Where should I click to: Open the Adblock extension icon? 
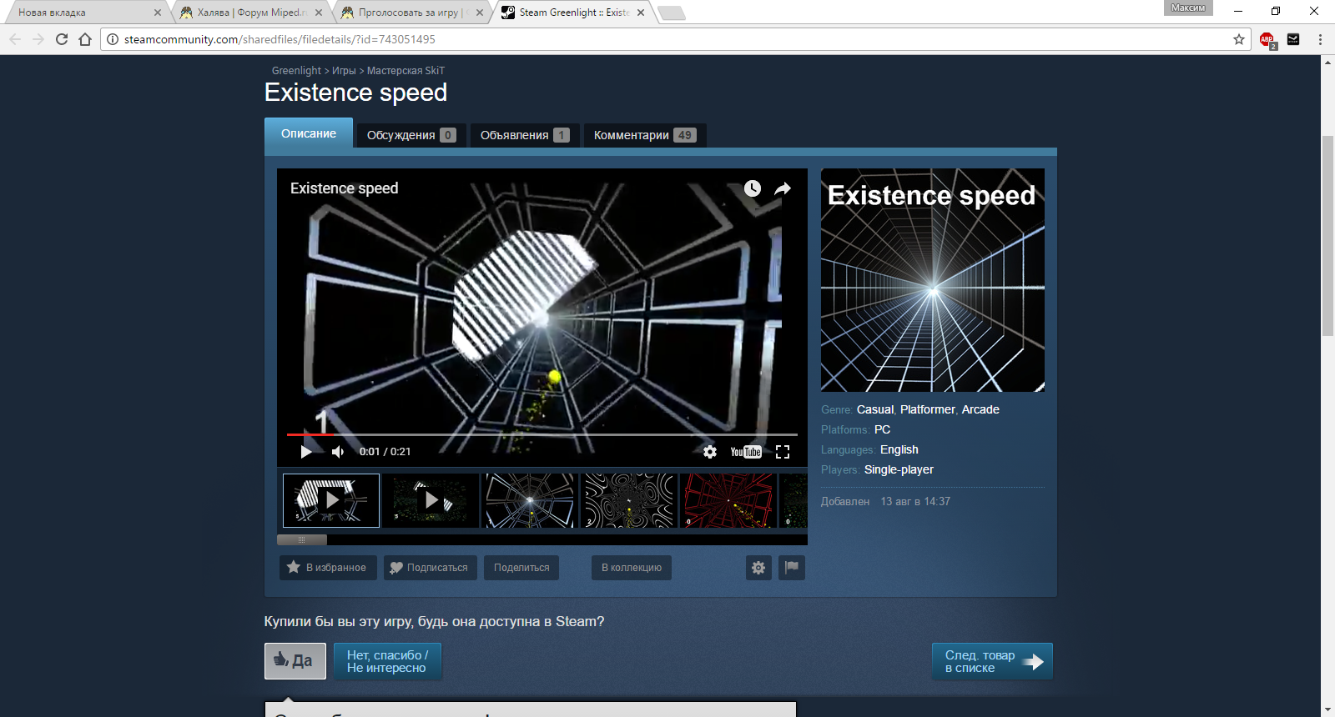click(x=1267, y=39)
